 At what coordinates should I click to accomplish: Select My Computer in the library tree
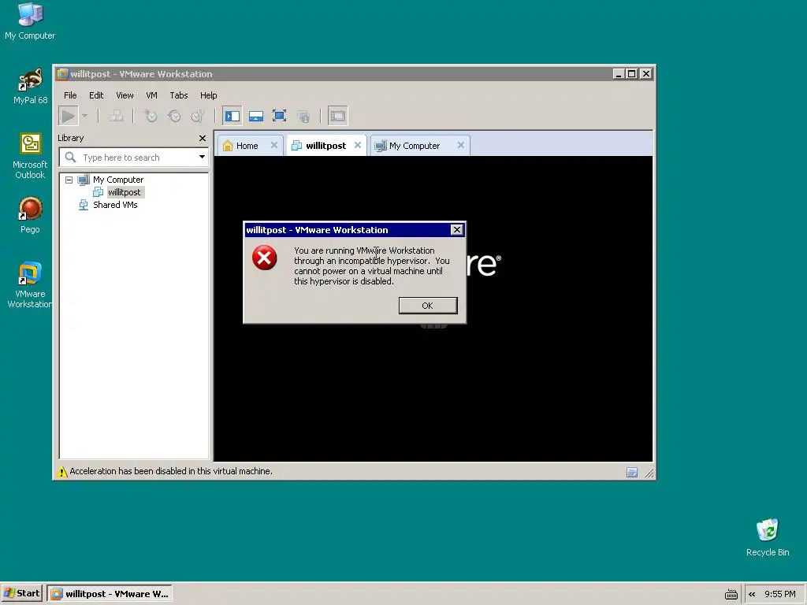118,180
